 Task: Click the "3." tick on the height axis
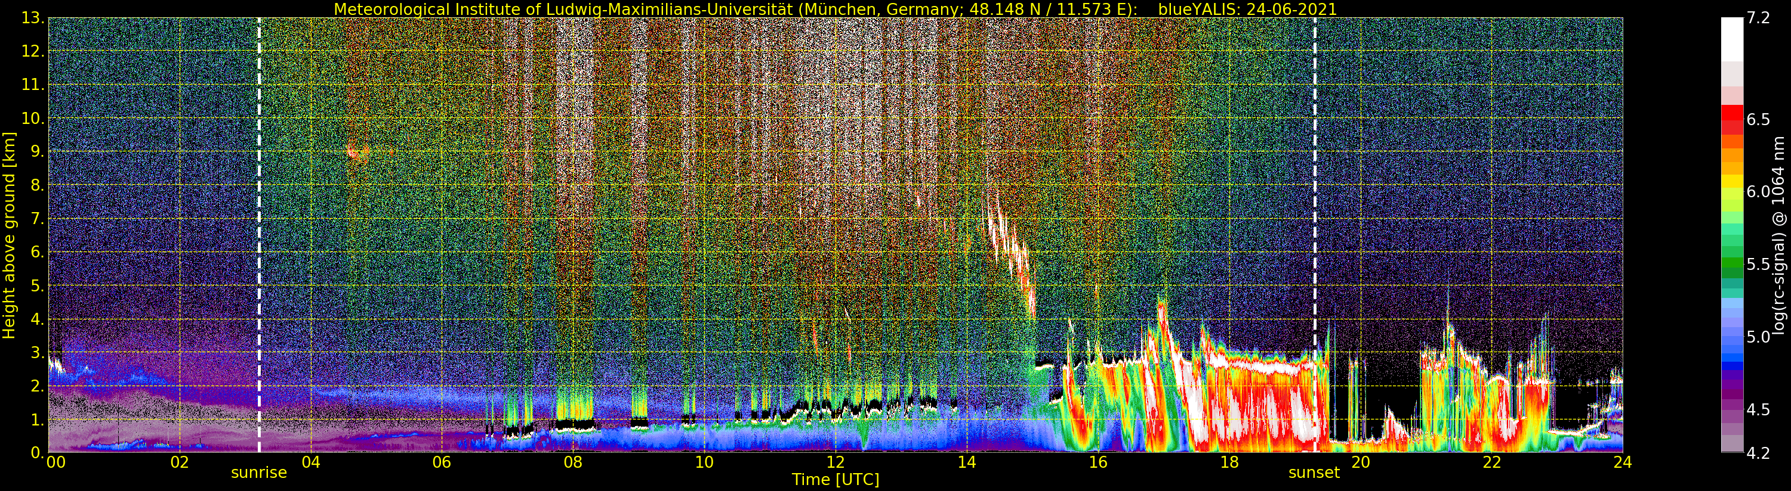coord(37,352)
